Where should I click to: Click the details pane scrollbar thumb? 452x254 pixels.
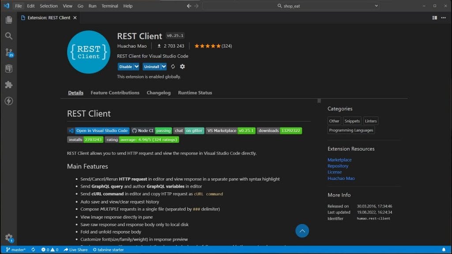319,101
